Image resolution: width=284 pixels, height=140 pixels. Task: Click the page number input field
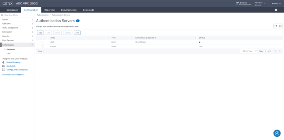click(x=265, y=51)
